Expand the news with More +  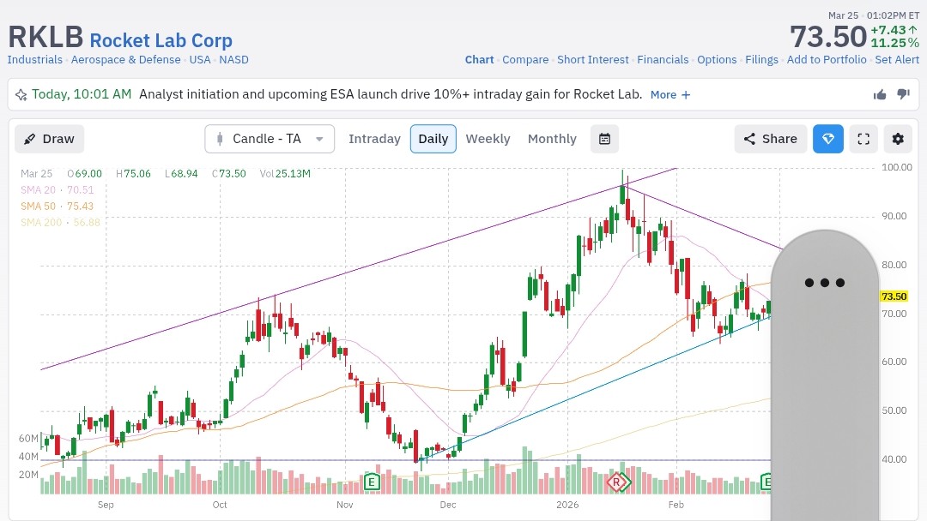point(670,94)
